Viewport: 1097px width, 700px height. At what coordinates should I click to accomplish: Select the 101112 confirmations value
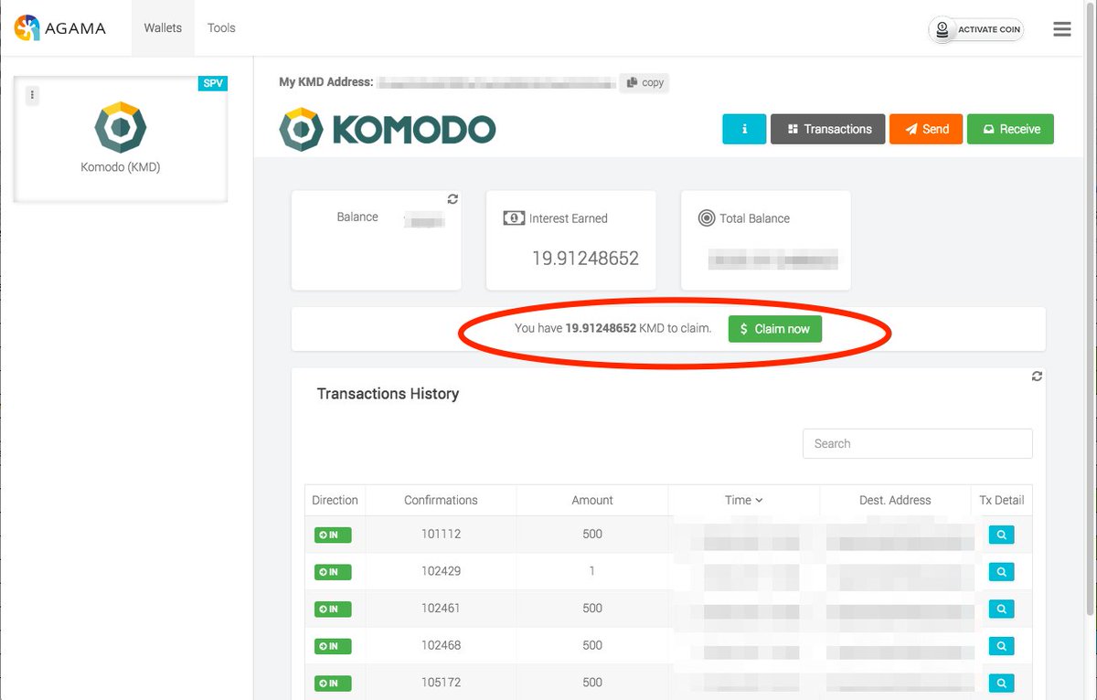coord(441,535)
